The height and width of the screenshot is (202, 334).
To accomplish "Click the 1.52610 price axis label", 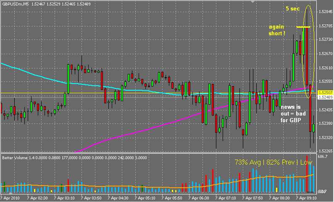I will pyautogui.click(x=325, y=68).
